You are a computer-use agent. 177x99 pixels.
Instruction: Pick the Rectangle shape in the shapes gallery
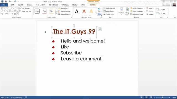pyautogui.click(x=10, y=9)
